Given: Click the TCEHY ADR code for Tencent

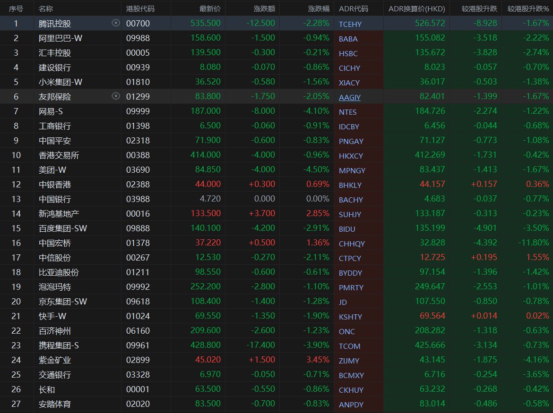Looking at the screenshot, I should [x=349, y=24].
